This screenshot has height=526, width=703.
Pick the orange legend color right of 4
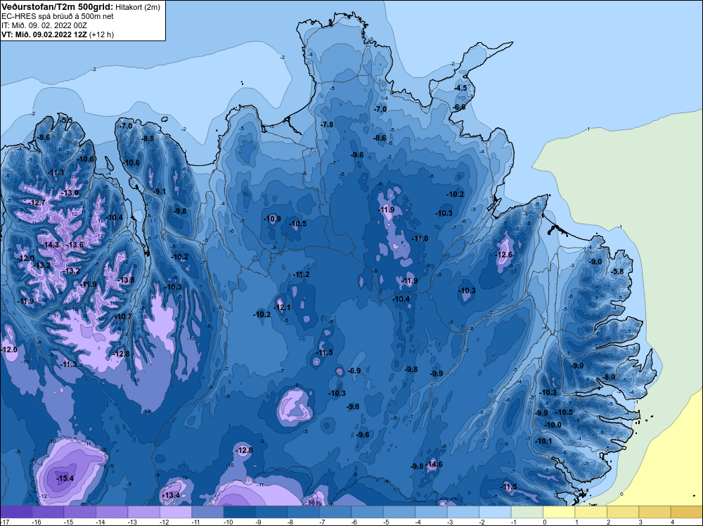click(686, 512)
